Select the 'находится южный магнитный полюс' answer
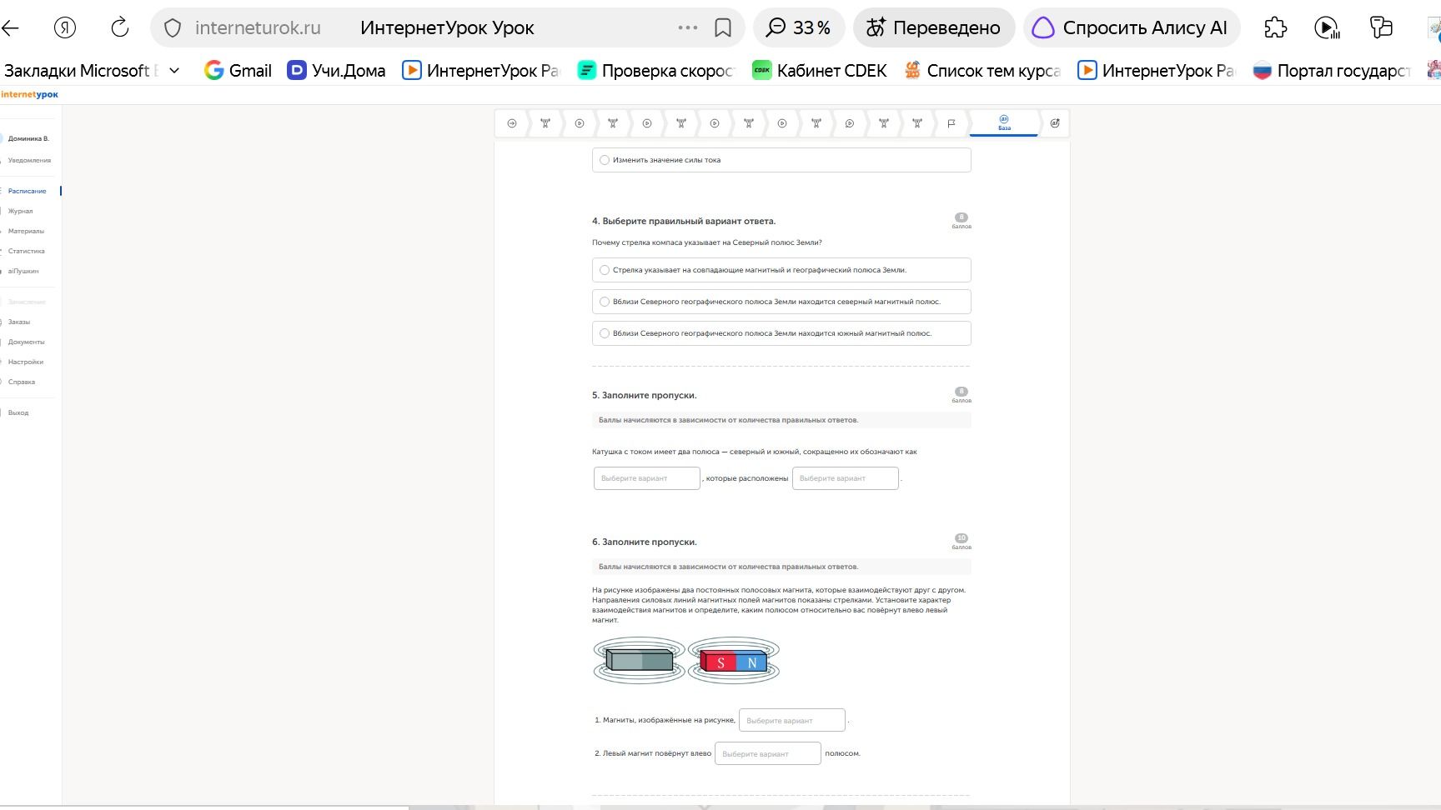 point(781,333)
